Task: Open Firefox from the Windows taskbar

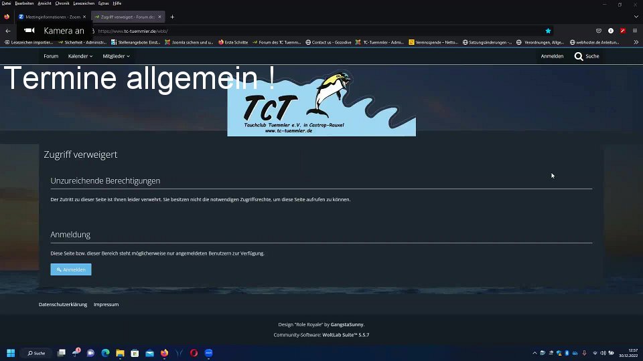Action: pos(164,353)
